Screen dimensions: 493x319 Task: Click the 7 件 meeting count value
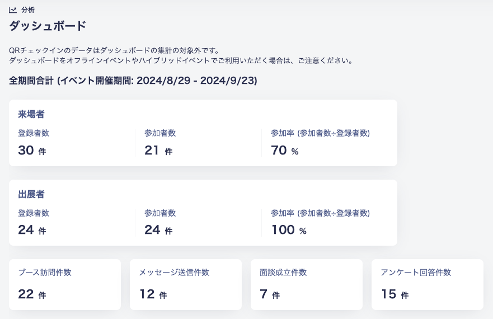[270, 294]
